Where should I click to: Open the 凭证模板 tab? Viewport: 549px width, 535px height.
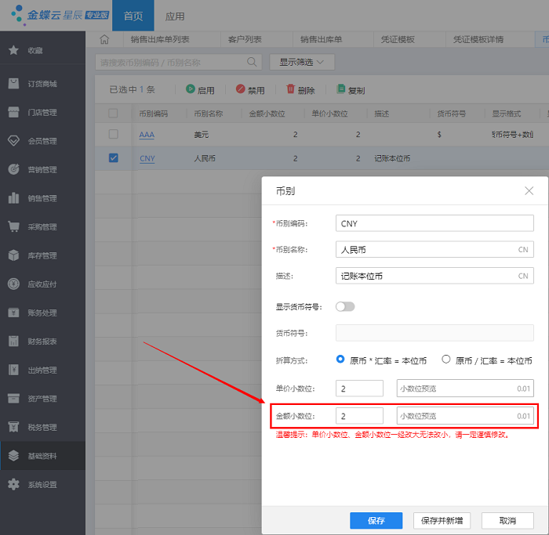coord(394,39)
